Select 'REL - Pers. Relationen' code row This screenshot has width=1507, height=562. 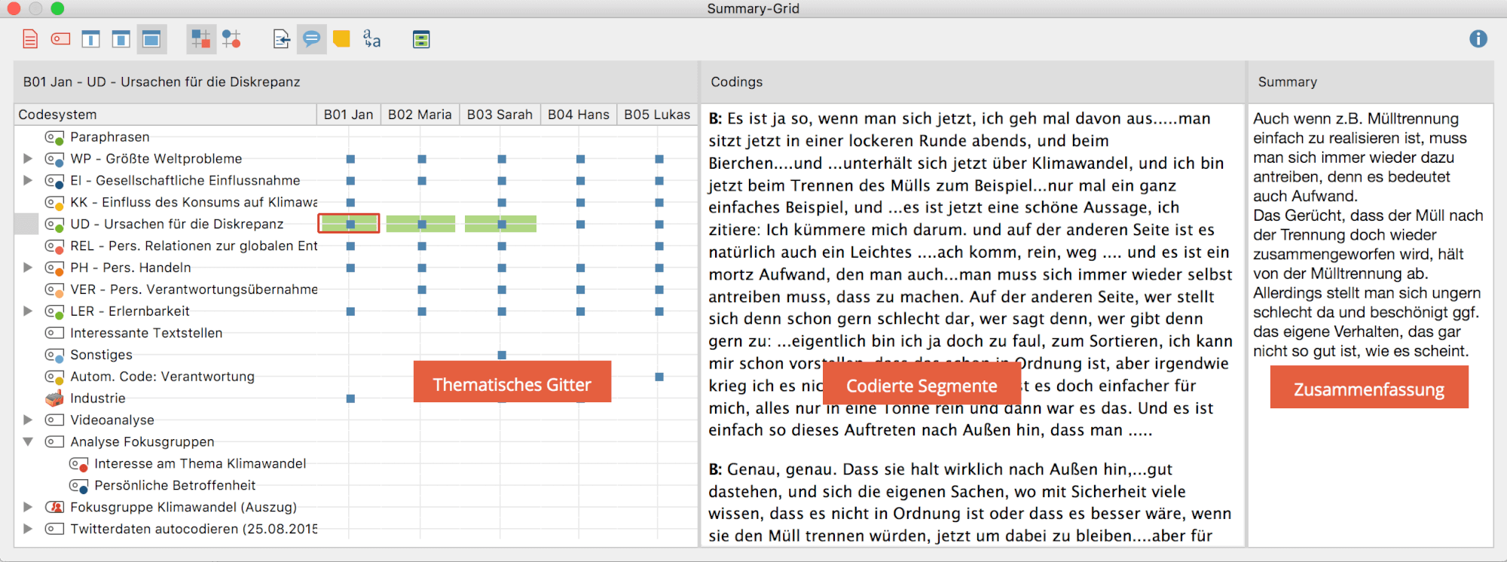pos(166,246)
